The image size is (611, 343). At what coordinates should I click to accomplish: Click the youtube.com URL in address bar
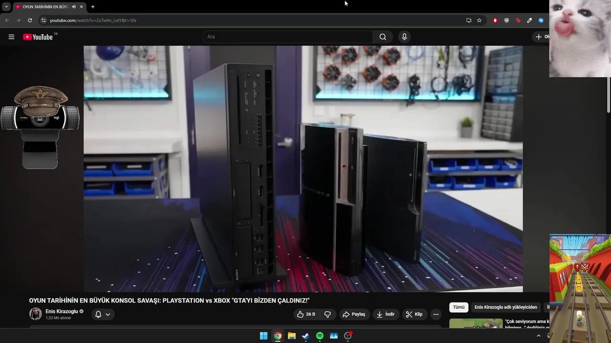click(93, 20)
